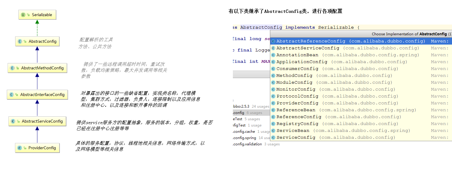
Task: Select ProtocolConfig in the implementation list
Action: (361, 96)
